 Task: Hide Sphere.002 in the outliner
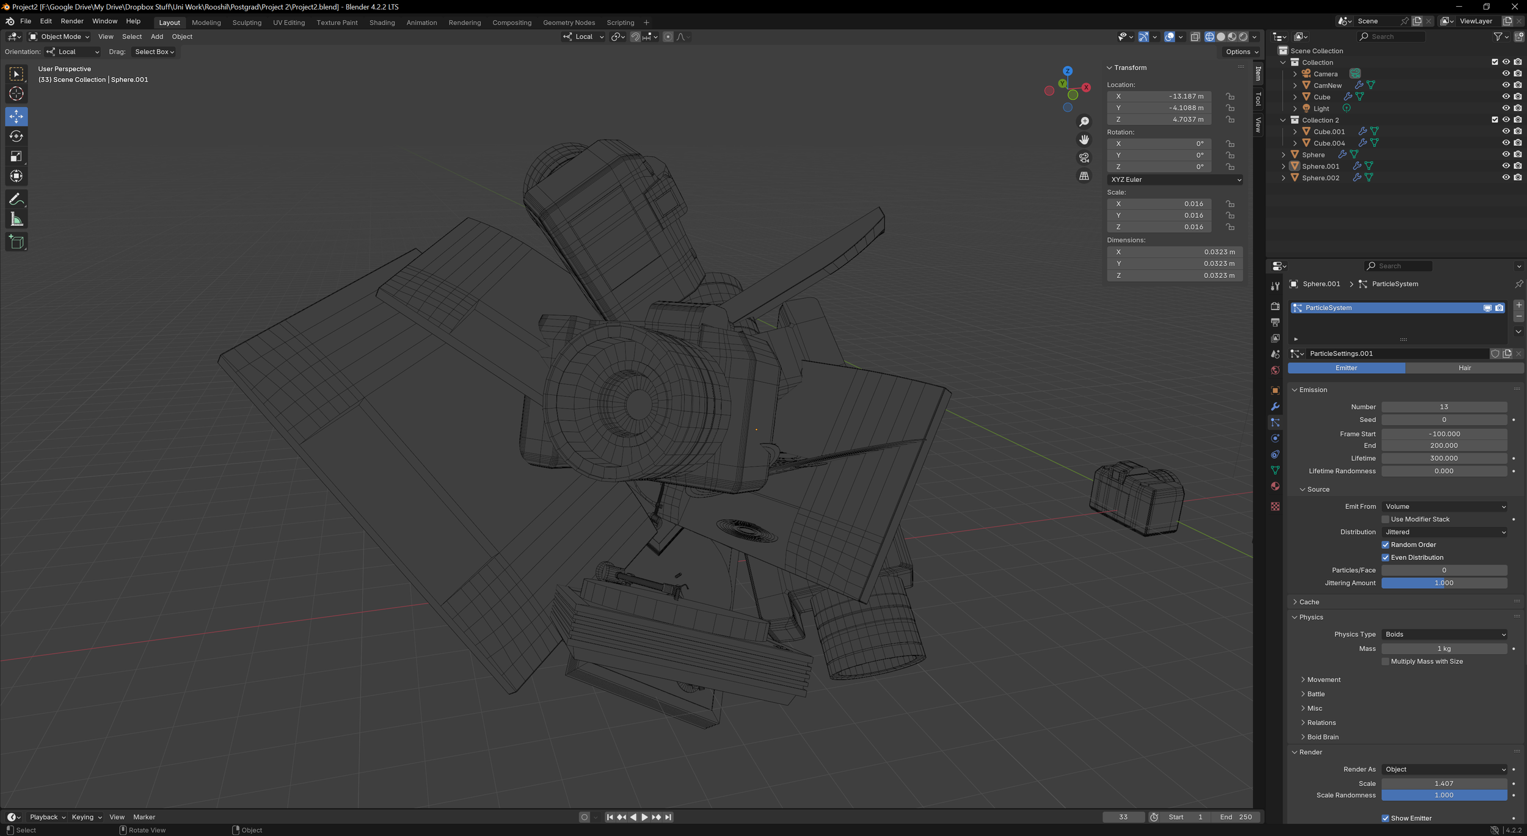click(1506, 177)
